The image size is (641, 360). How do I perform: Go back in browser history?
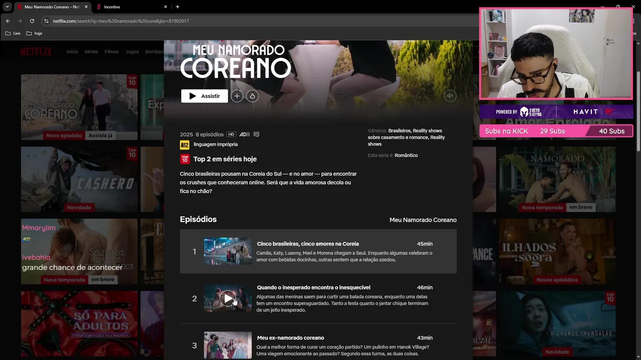click(8, 21)
